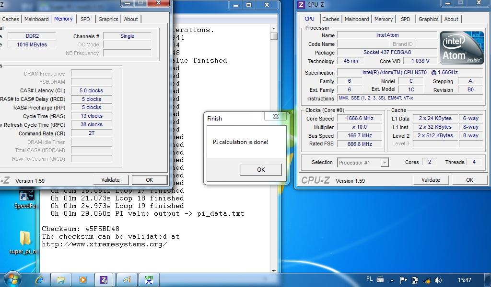Screen dimensions: 491x287
Task: Open Windows Media Player taskbar icon
Action: click(82, 280)
